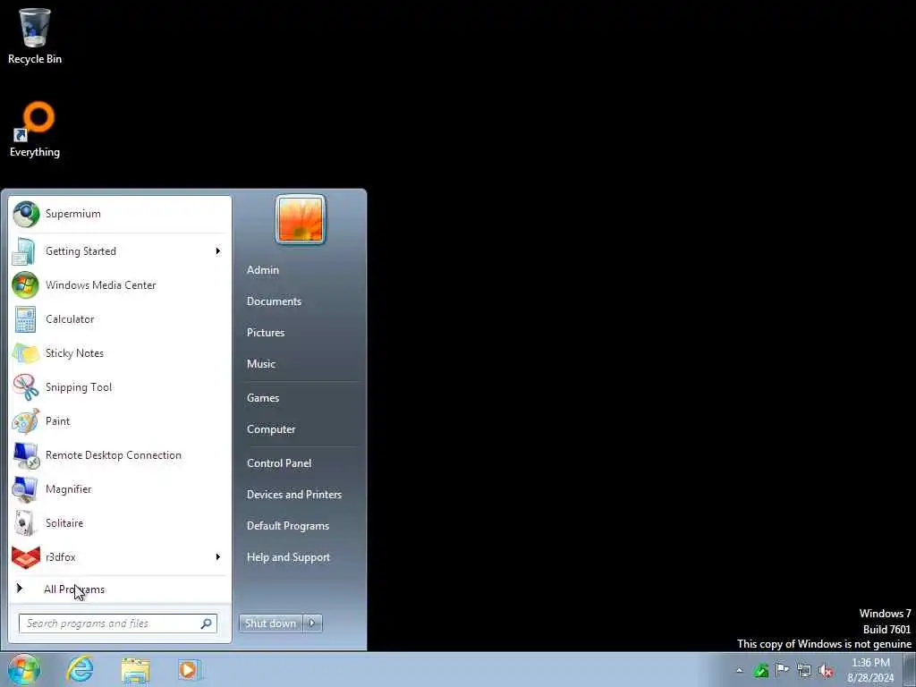Open Devices and Printers
Screen dimensions: 916x687
294,494
